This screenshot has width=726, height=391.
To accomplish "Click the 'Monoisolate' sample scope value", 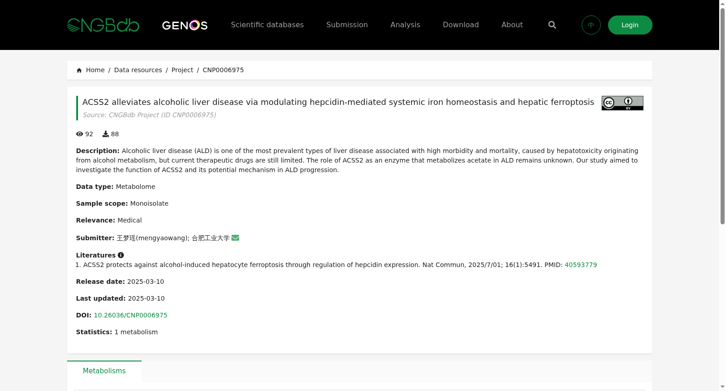I will point(149,203).
